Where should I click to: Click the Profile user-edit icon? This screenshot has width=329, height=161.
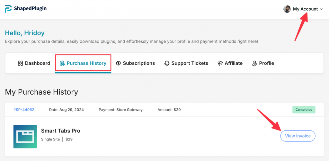(x=254, y=63)
